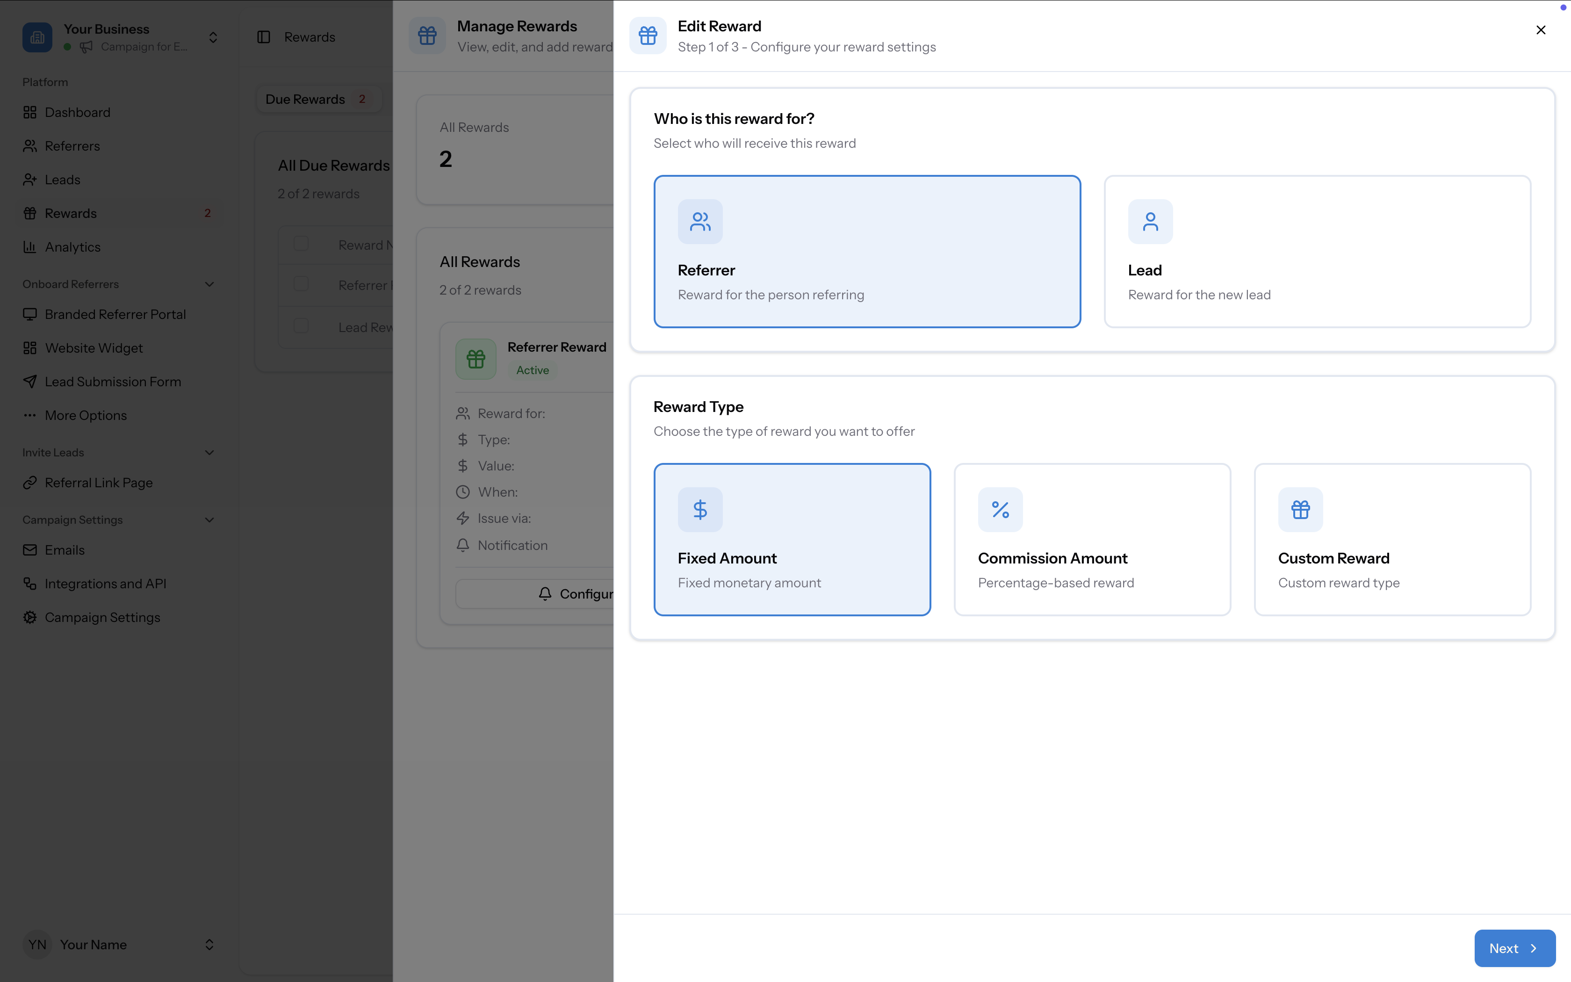
Task: Select the Referrer reward recipient card
Action: (867, 252)
